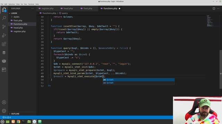The image size is (222, 124).
Task: Switch to the foot.php tab
Action: click(x=88, y=9)
